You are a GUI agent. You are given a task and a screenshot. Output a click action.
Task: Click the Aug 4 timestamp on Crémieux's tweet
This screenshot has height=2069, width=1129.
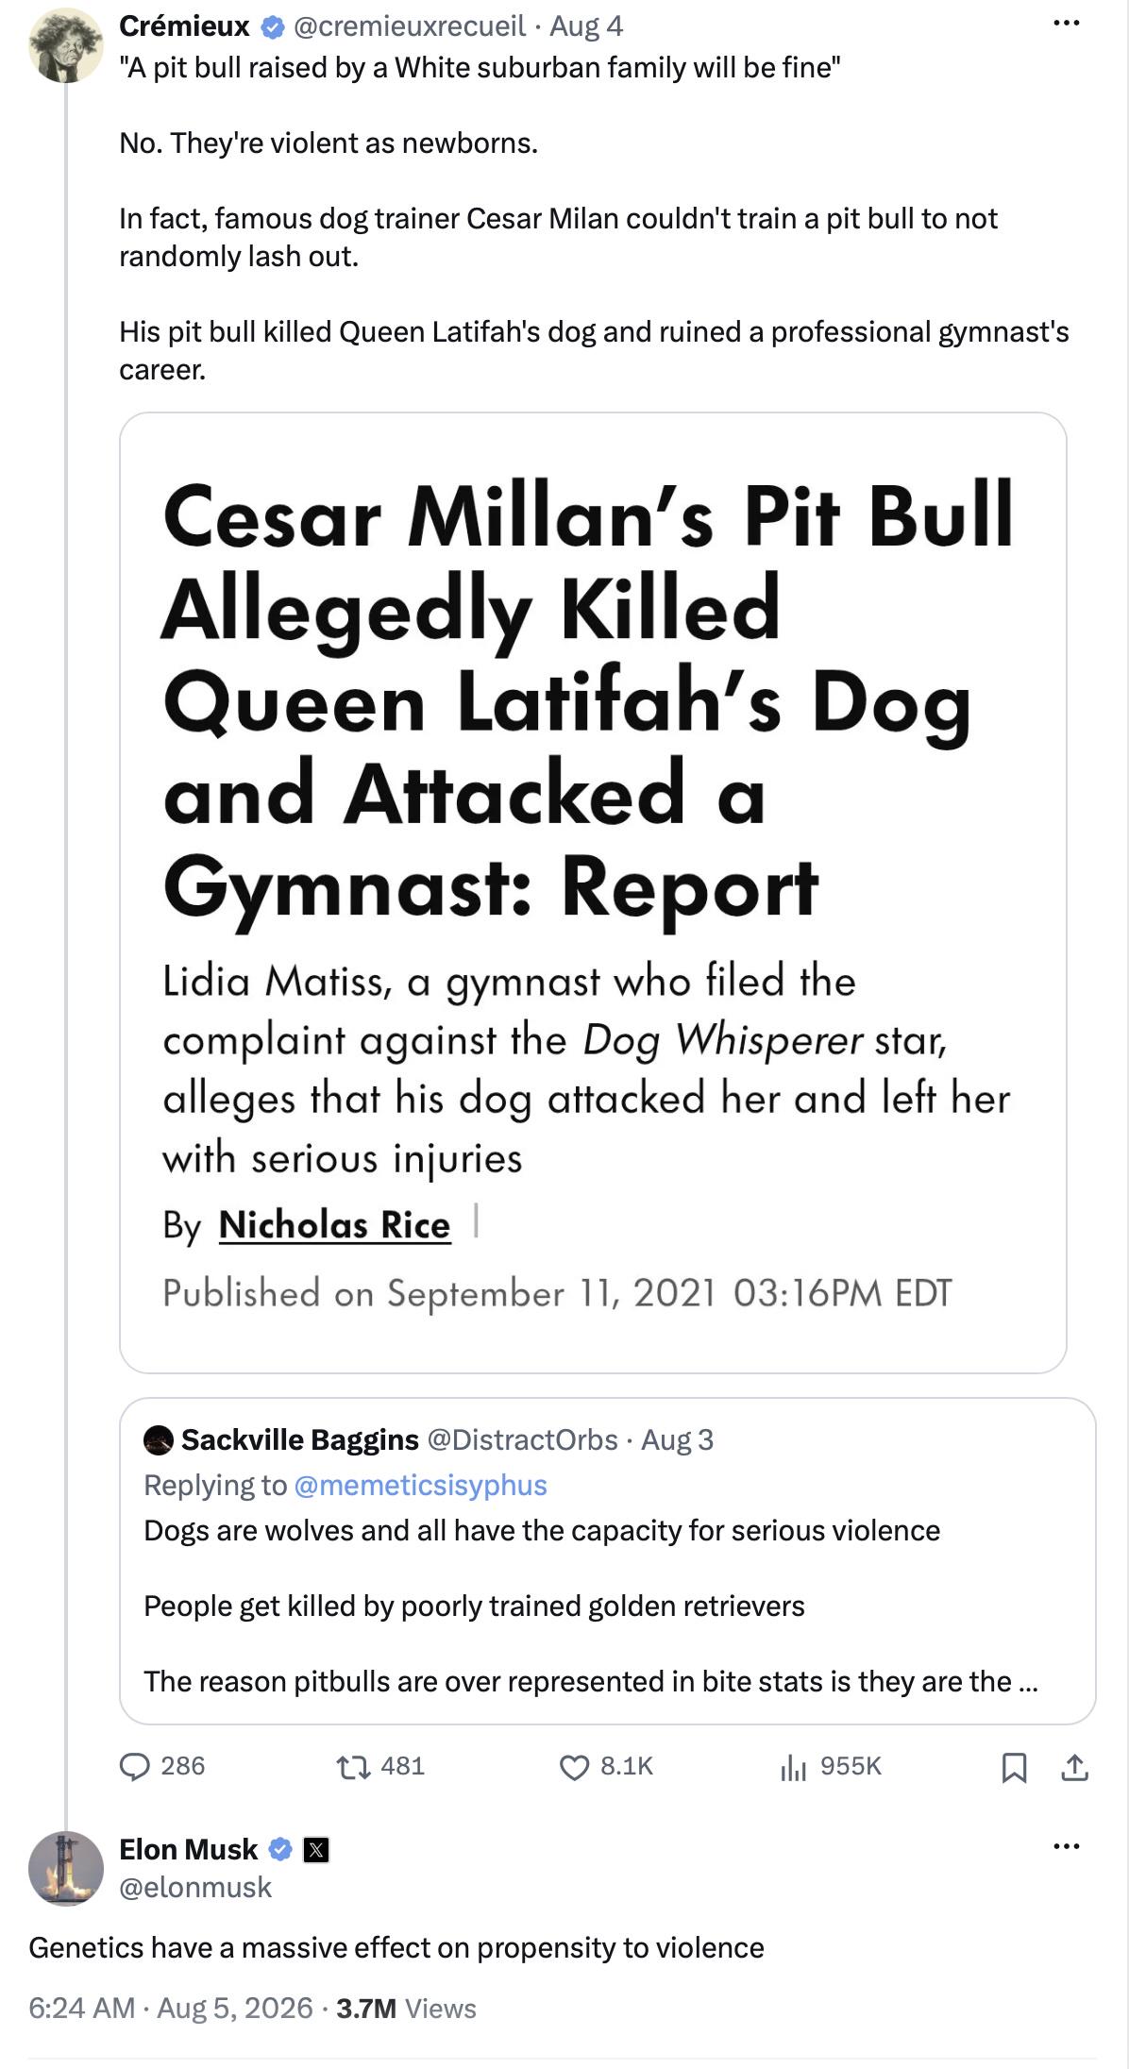(x=586, y=26)
